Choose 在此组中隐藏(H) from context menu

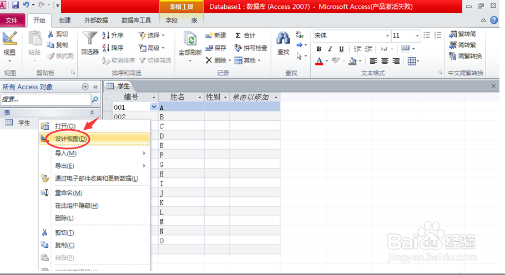[x=95, y=206]
